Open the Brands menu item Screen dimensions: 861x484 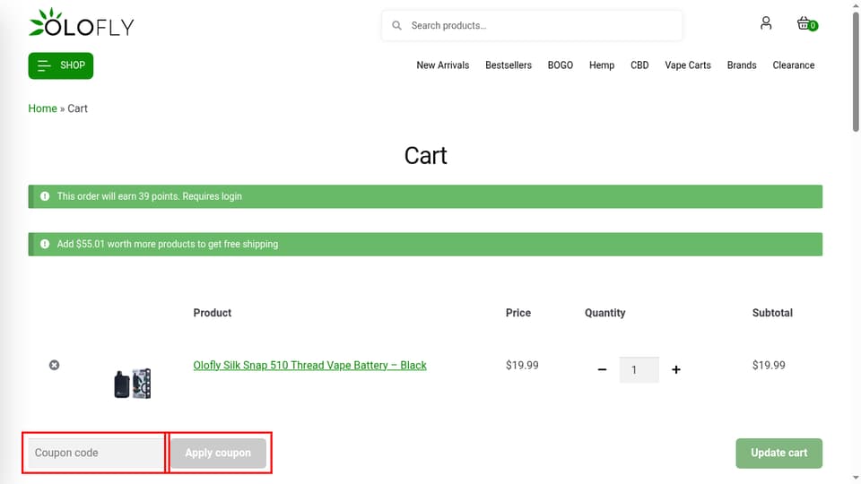point(742,65)
